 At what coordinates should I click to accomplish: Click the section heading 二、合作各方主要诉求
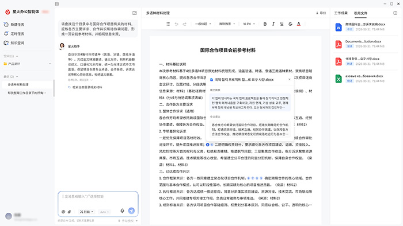point(176,104)
